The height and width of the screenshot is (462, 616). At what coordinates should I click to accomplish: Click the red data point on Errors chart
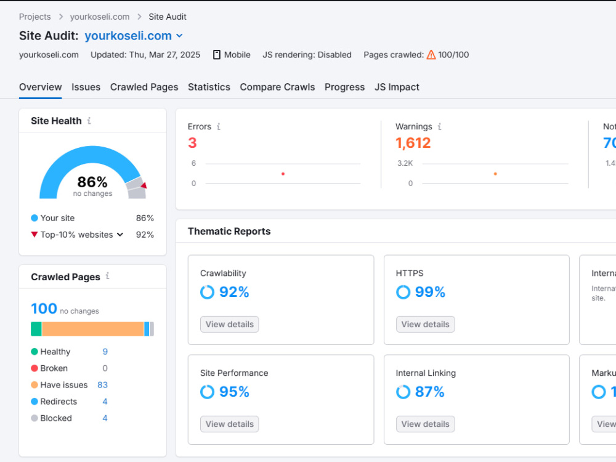tap(283, 174)
